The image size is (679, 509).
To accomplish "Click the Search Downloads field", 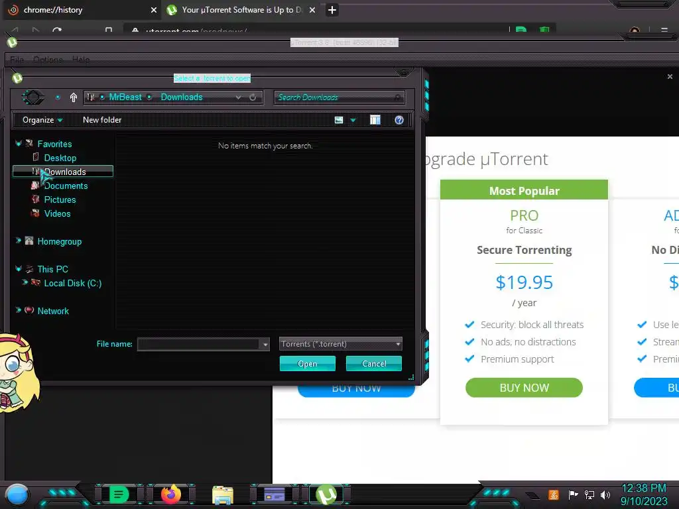I will [x=339, y=97].
